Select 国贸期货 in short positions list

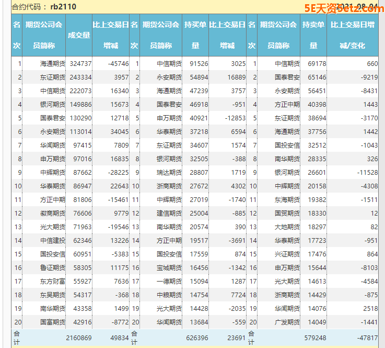point(287,214)
